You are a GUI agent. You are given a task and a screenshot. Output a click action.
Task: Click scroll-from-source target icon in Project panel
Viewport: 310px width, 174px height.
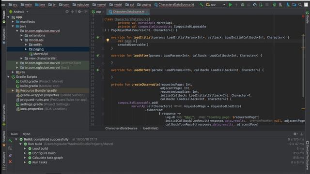click(67, 12)
